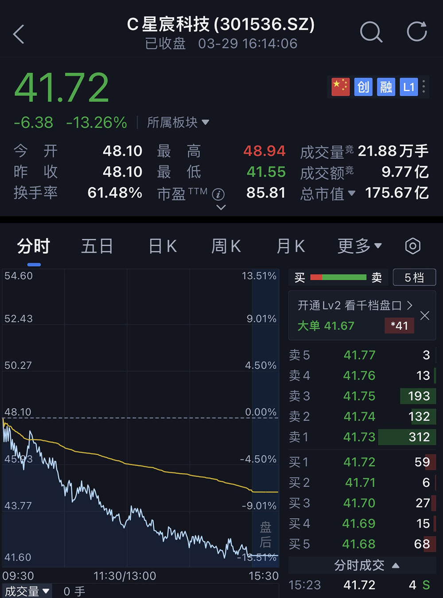This screenshot has height=598, width=443.
Task: Click the 市盈 TTM info icon
Action: pyautogui.click(x=218, y=194)
